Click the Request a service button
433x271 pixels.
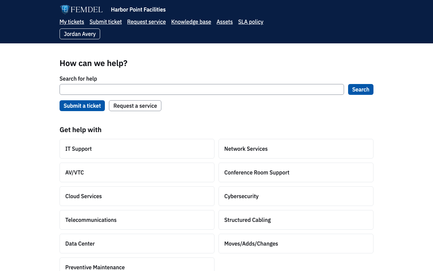coord(135,106)
